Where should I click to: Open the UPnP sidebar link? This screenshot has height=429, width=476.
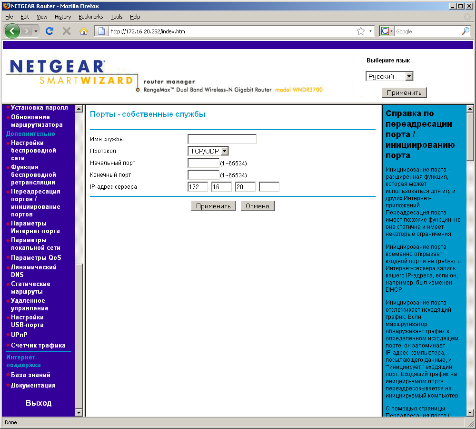pyautogui.click(x=19, y=335)
